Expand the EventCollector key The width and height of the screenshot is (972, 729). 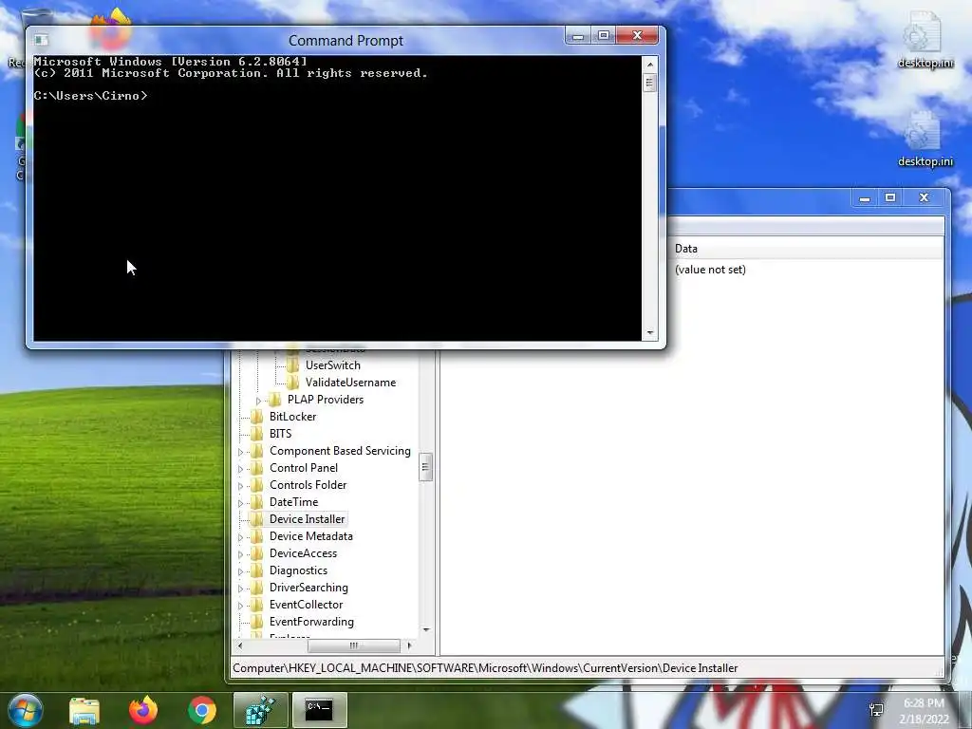coord(240,606)
